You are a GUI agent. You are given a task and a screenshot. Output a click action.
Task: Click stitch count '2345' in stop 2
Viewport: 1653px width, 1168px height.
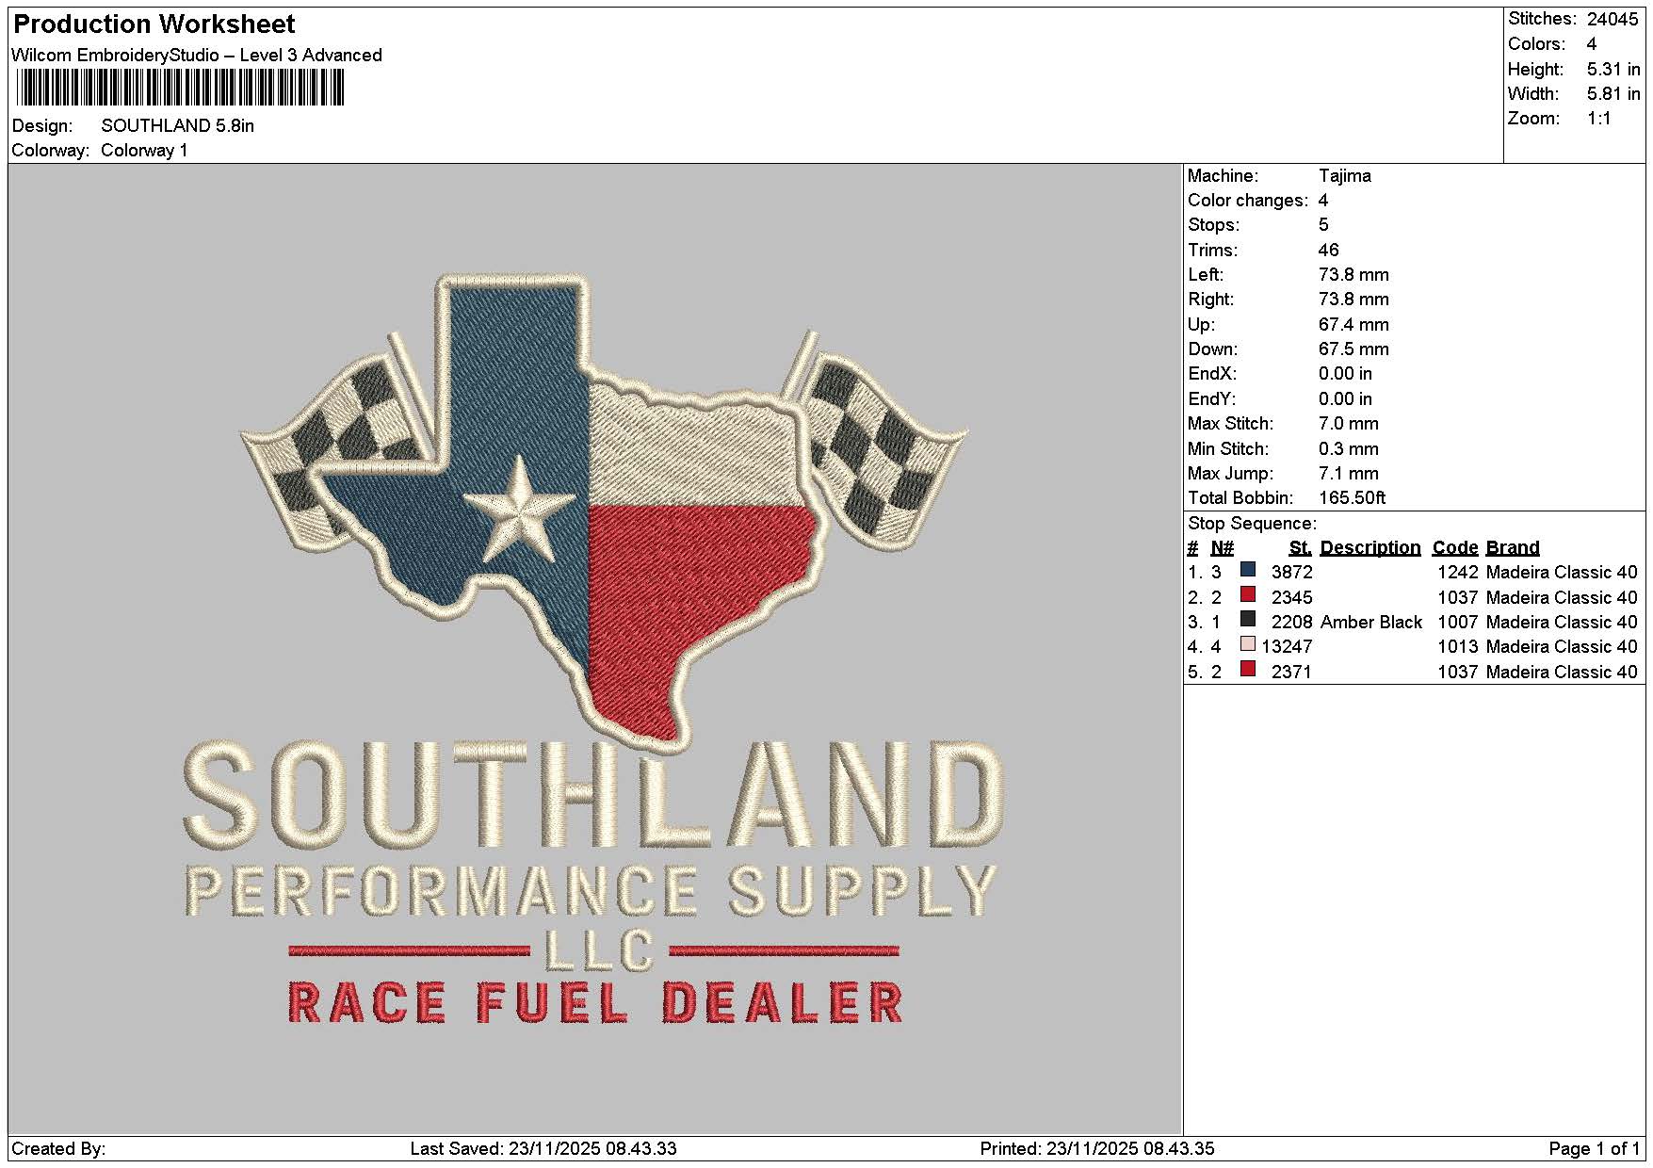[1292, 598]
